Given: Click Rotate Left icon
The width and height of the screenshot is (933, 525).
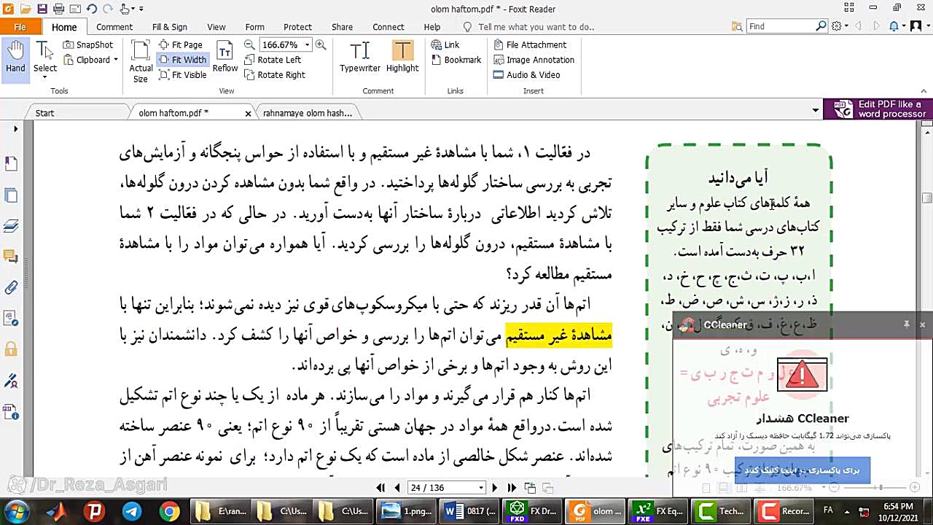Looking at the screenshot, I should pos(250,60).
